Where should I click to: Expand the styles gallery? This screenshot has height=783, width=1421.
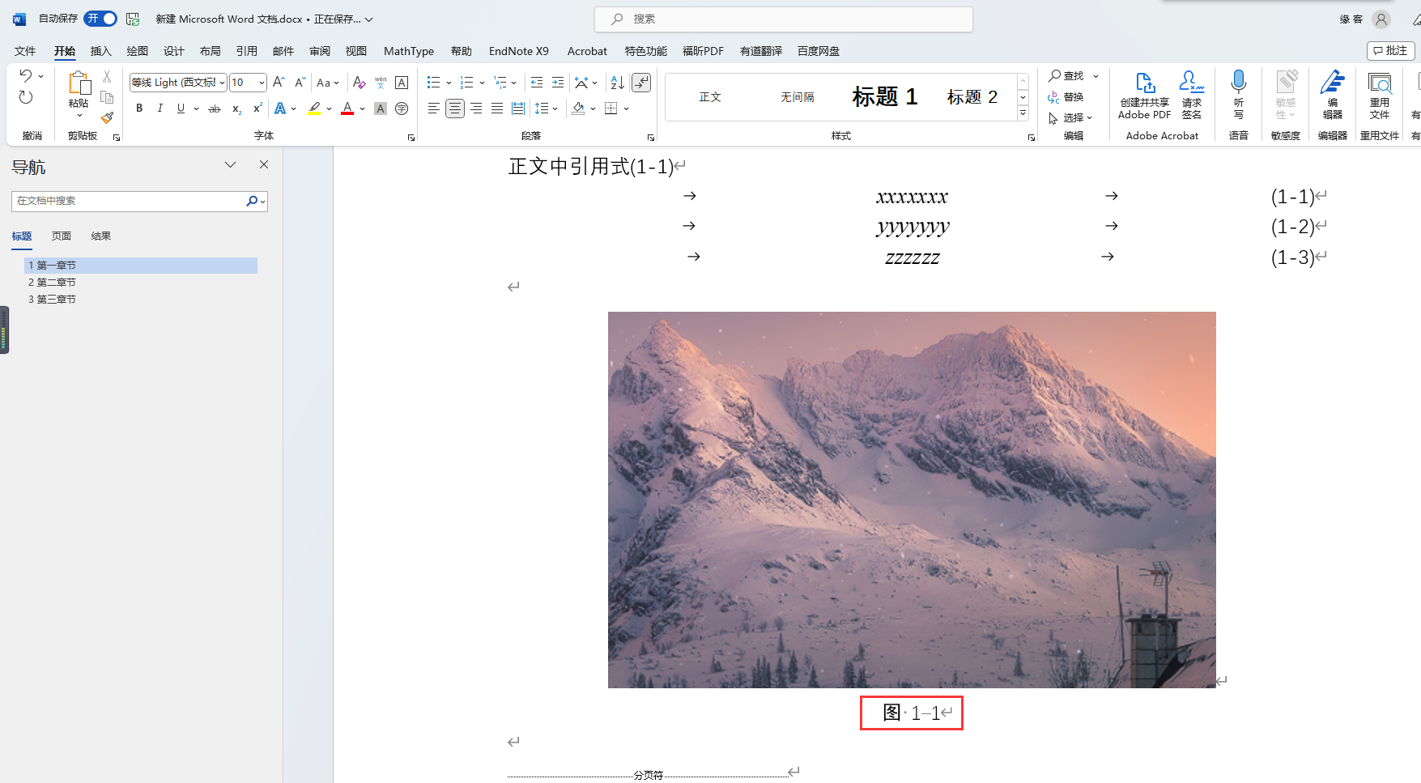point(1023,113)
